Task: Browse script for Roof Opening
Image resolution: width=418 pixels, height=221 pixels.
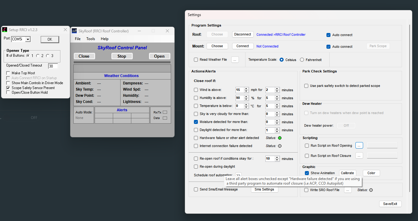Action: pos(359,145)
